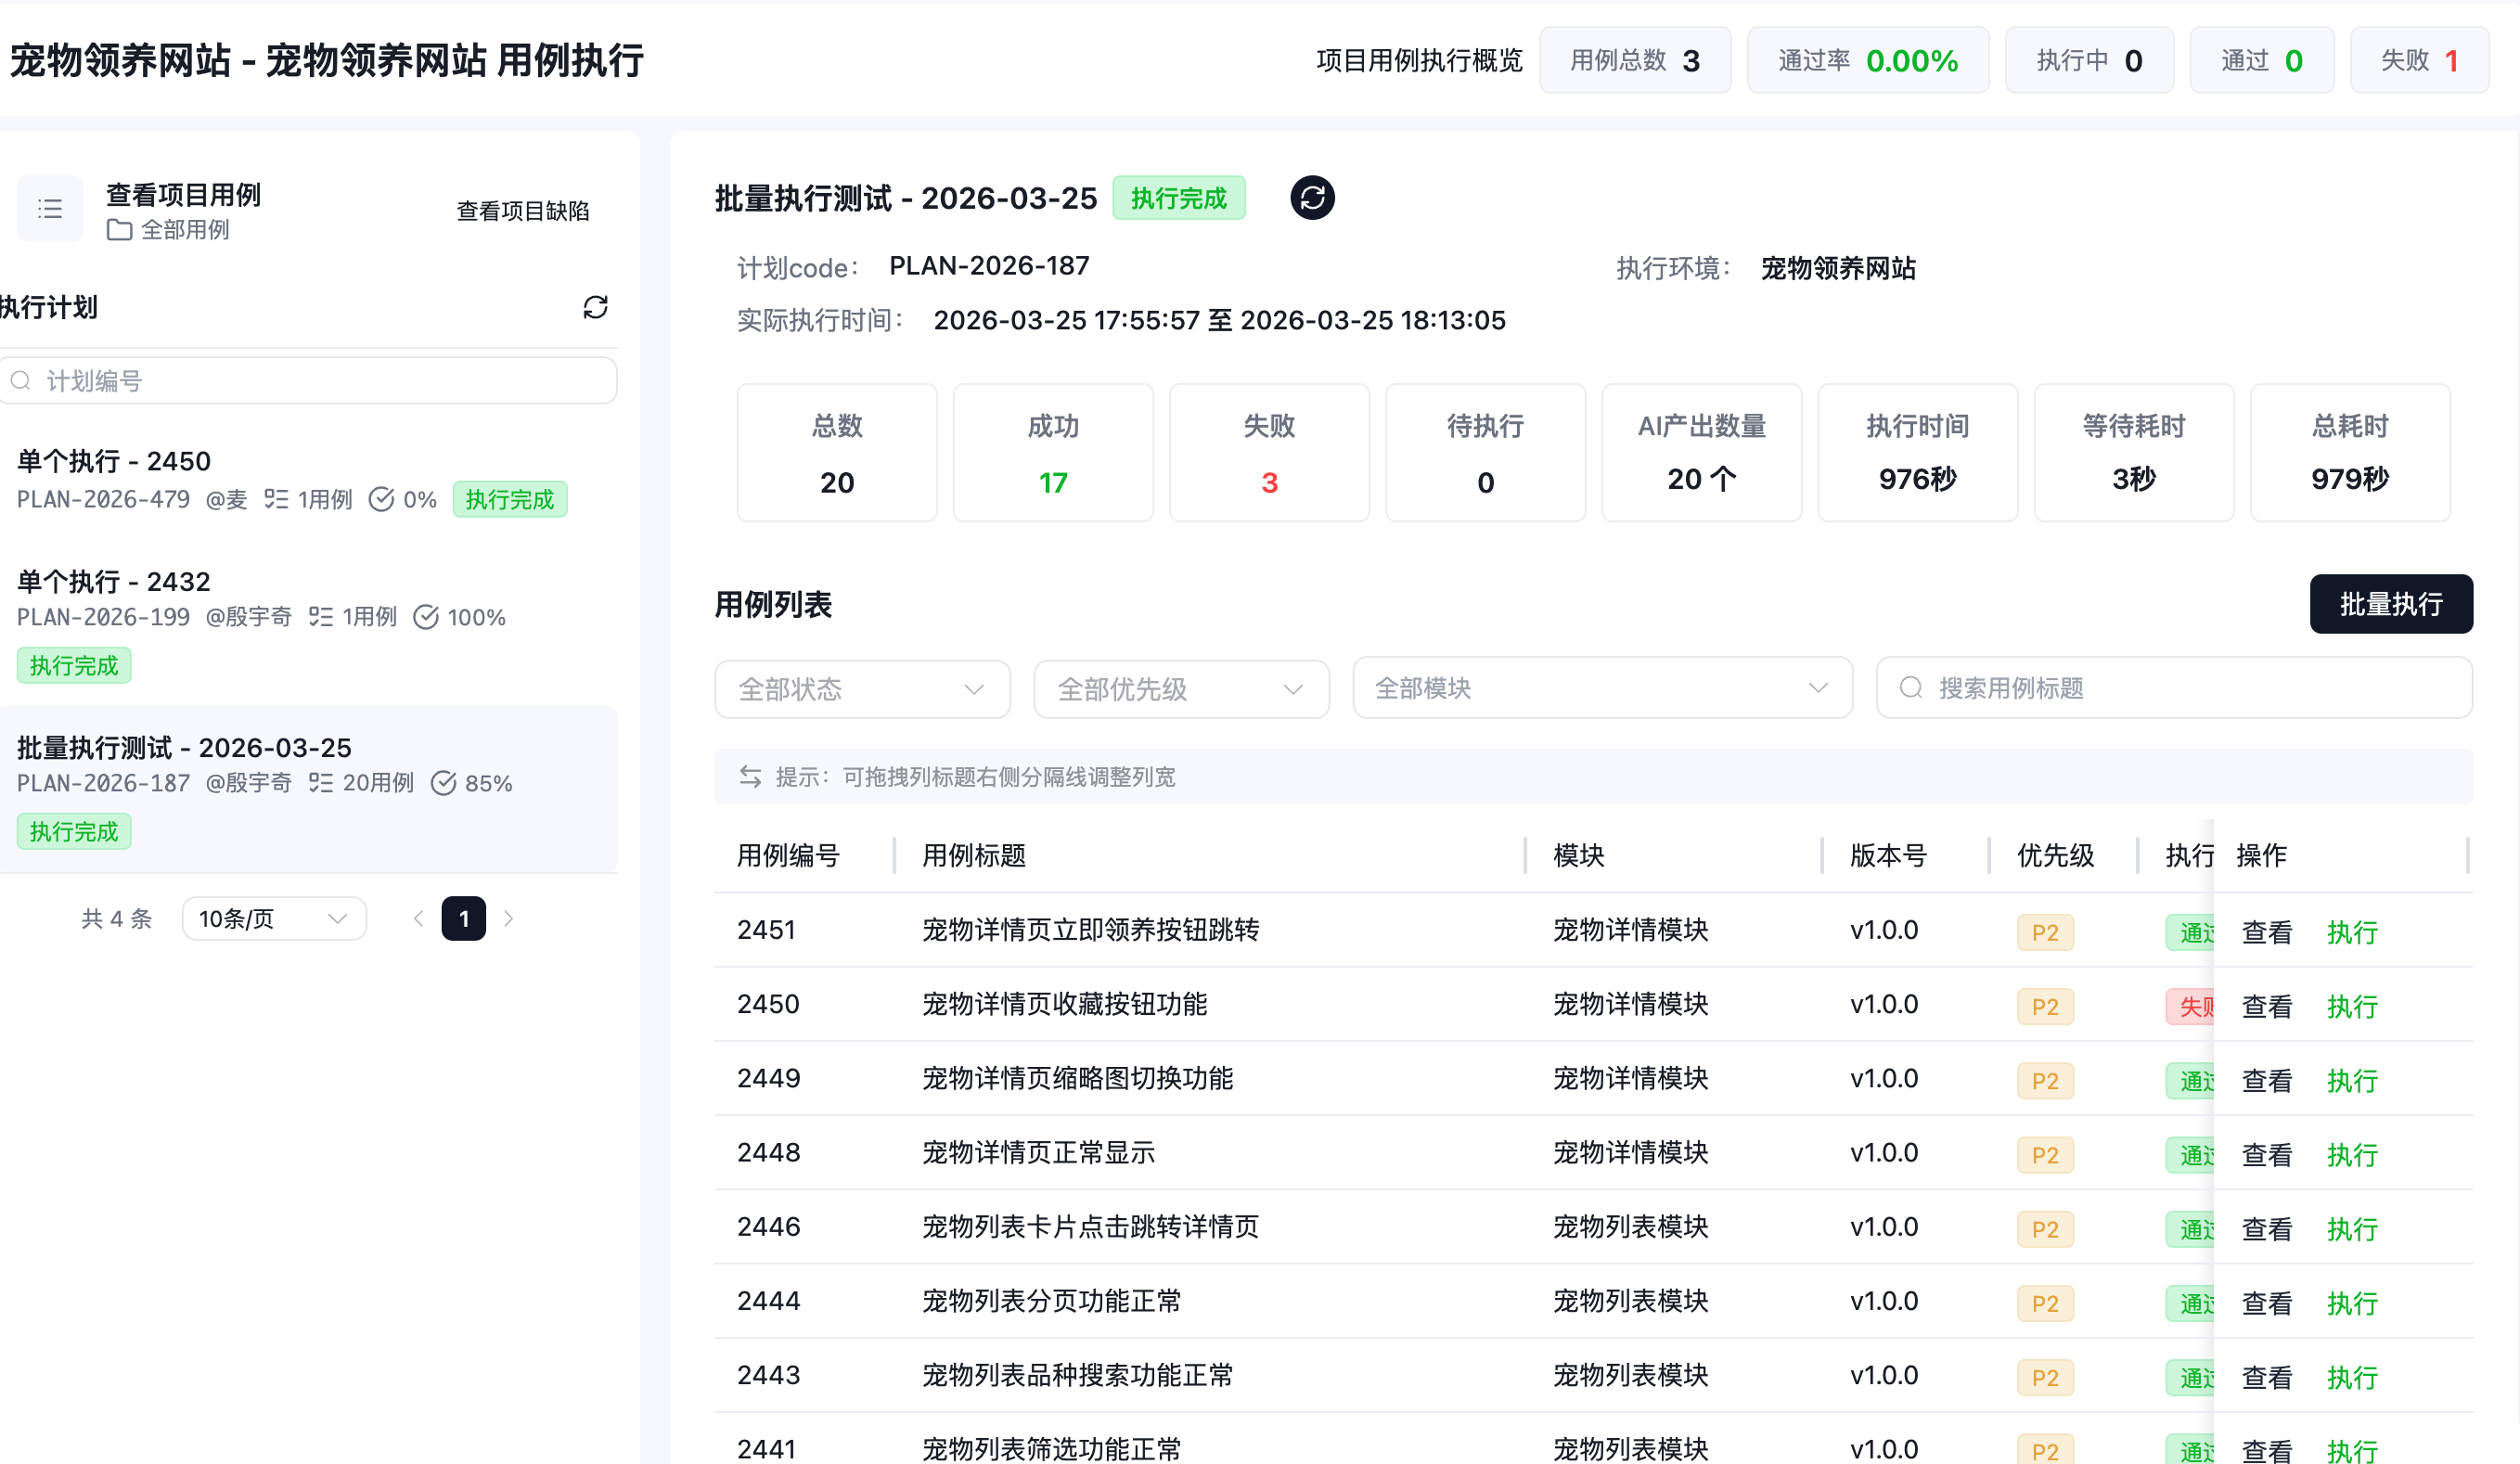Click the 执行完成 badge under PLAN-2026-479
Screen dimensions: 2520x1464
click(510, 499)
